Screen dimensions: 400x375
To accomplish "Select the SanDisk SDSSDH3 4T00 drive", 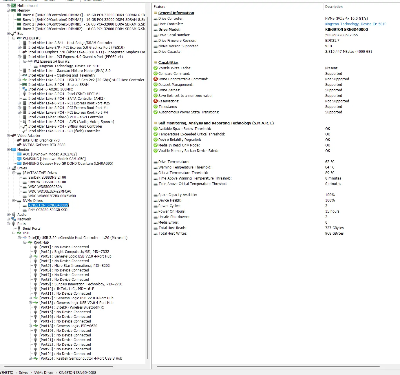I will coord(47,182).
